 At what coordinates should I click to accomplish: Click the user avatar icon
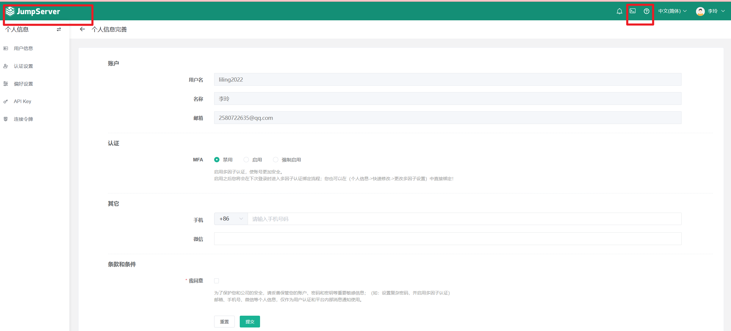(700, 11)
